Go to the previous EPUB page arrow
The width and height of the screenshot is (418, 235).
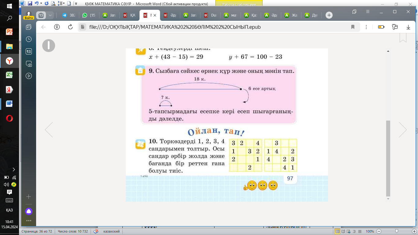(49, 130)
